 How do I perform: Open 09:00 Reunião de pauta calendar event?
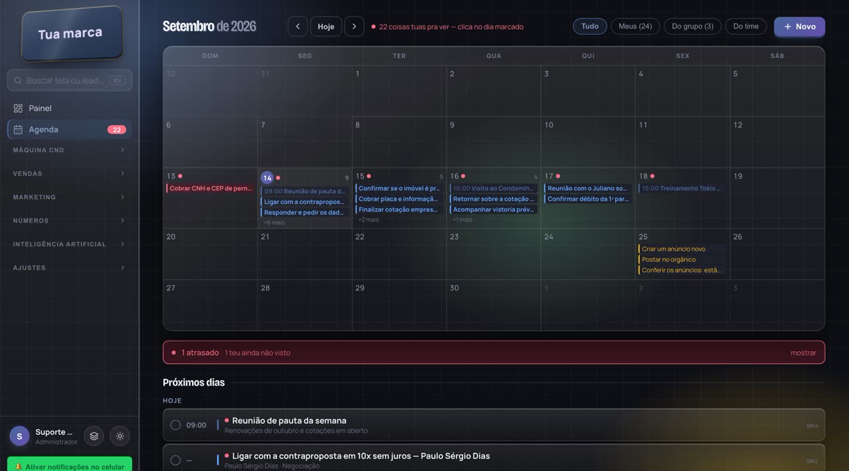click(x=304, y=191)
